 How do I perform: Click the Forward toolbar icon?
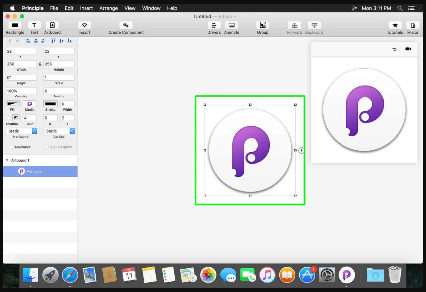tap(294, 25)
